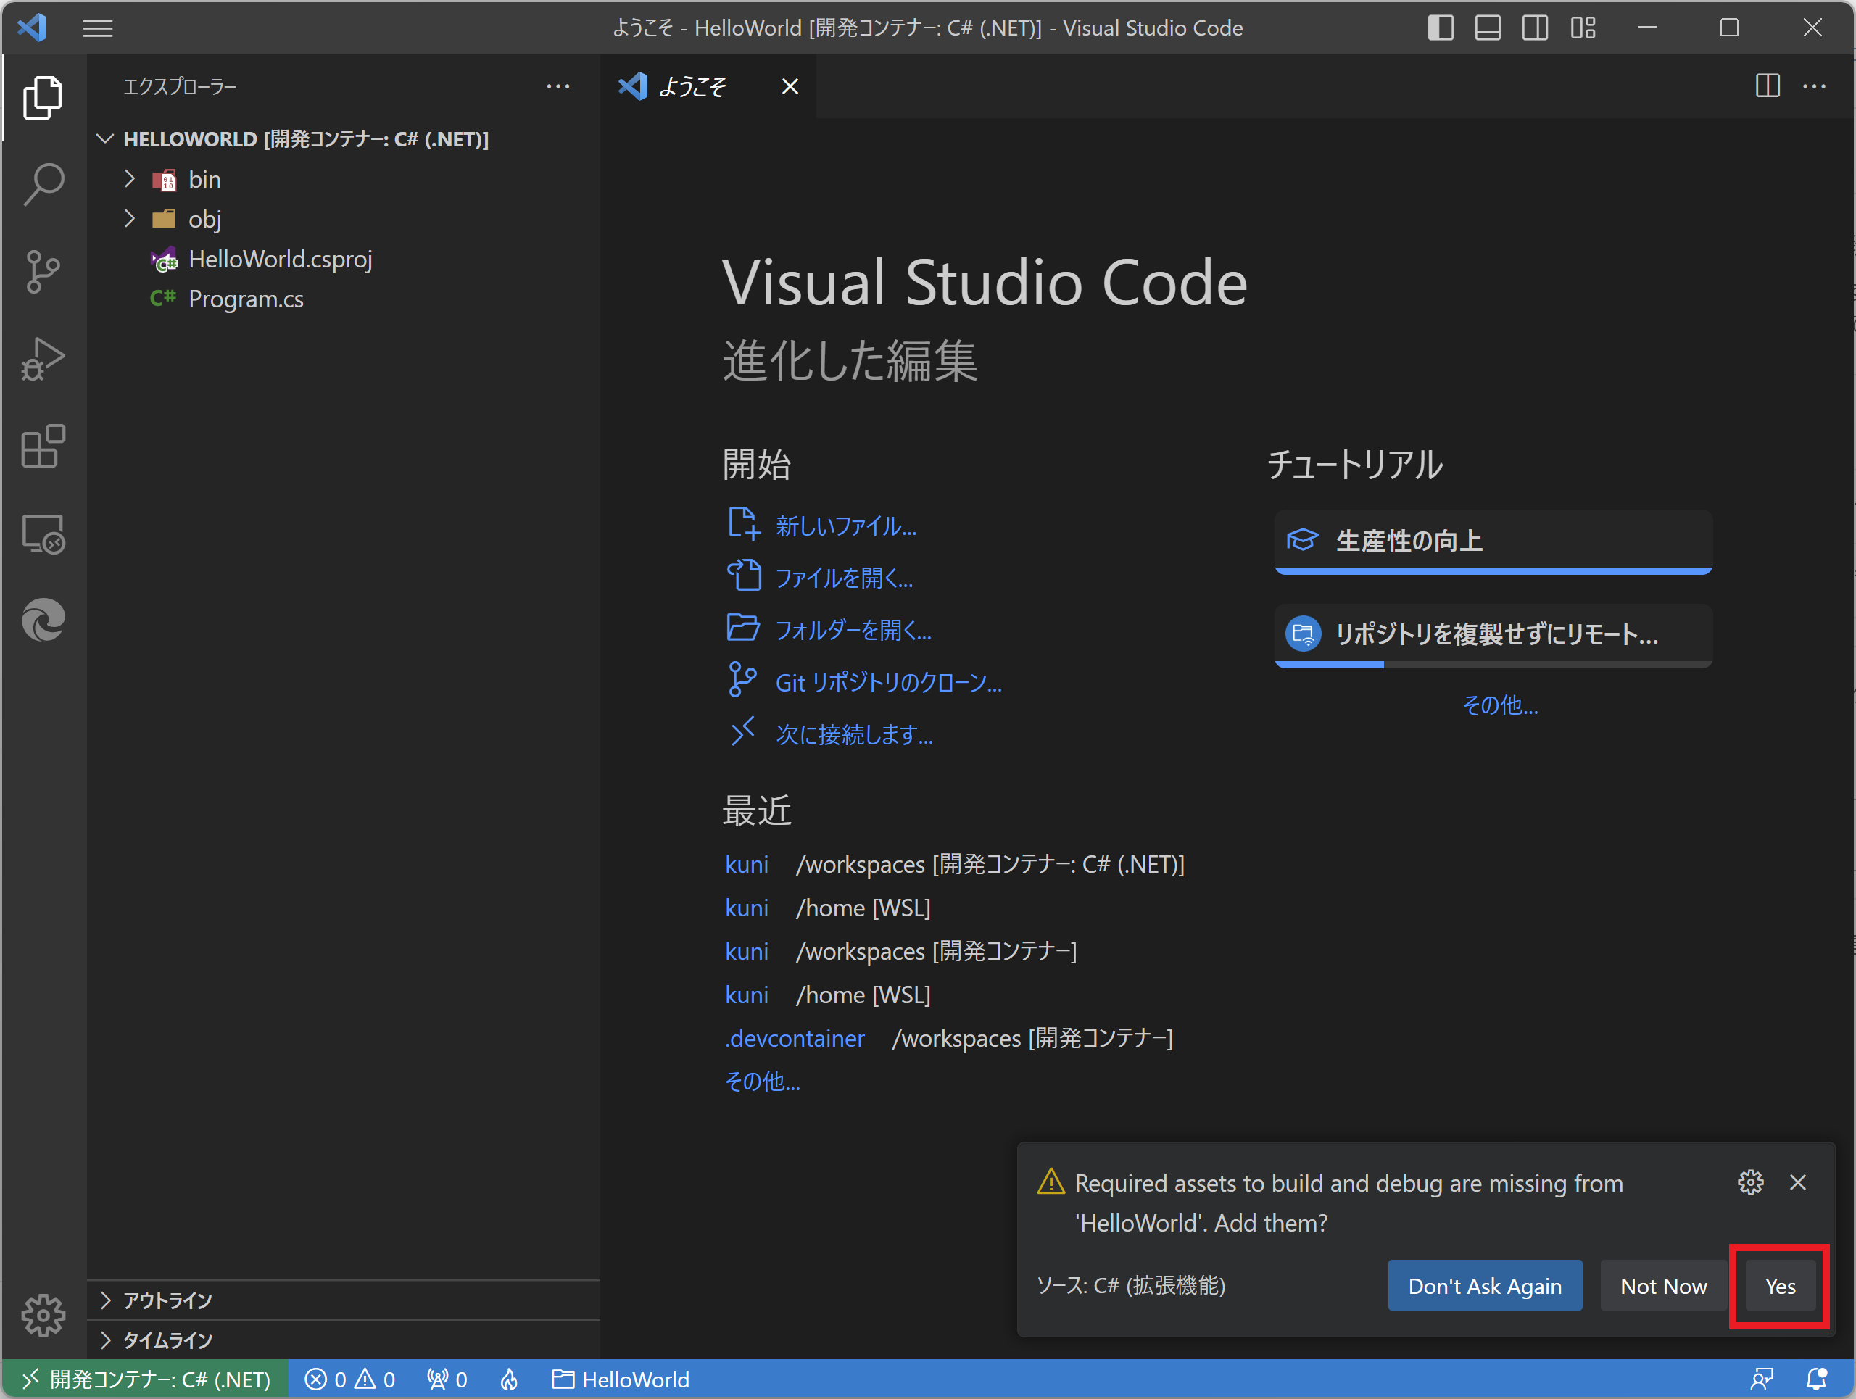Screen dimensions: 1856x1399
Task: Click その他... under tutorials
Action: pos(1500,705)
